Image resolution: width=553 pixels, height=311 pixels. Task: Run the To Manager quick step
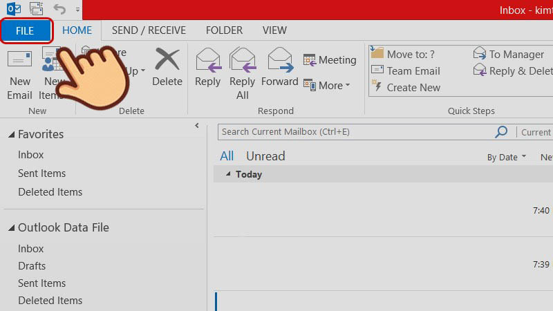pyautogui.click(x=509, y=55)
